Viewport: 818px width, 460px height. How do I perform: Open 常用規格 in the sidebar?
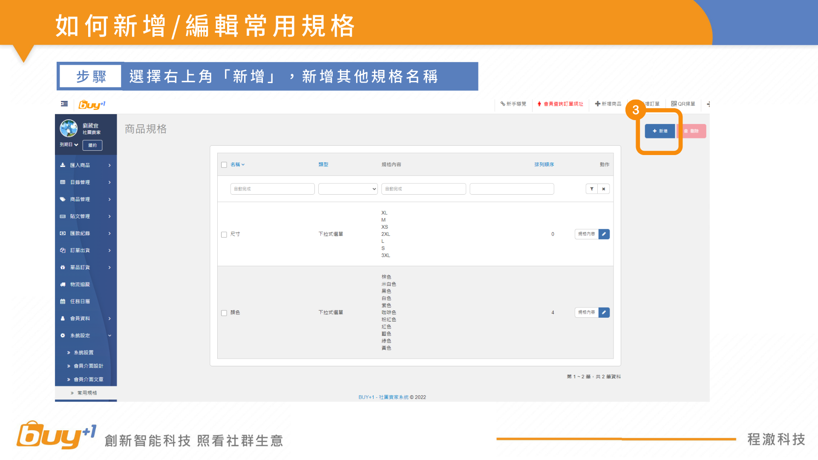click(x=87, y=393)
